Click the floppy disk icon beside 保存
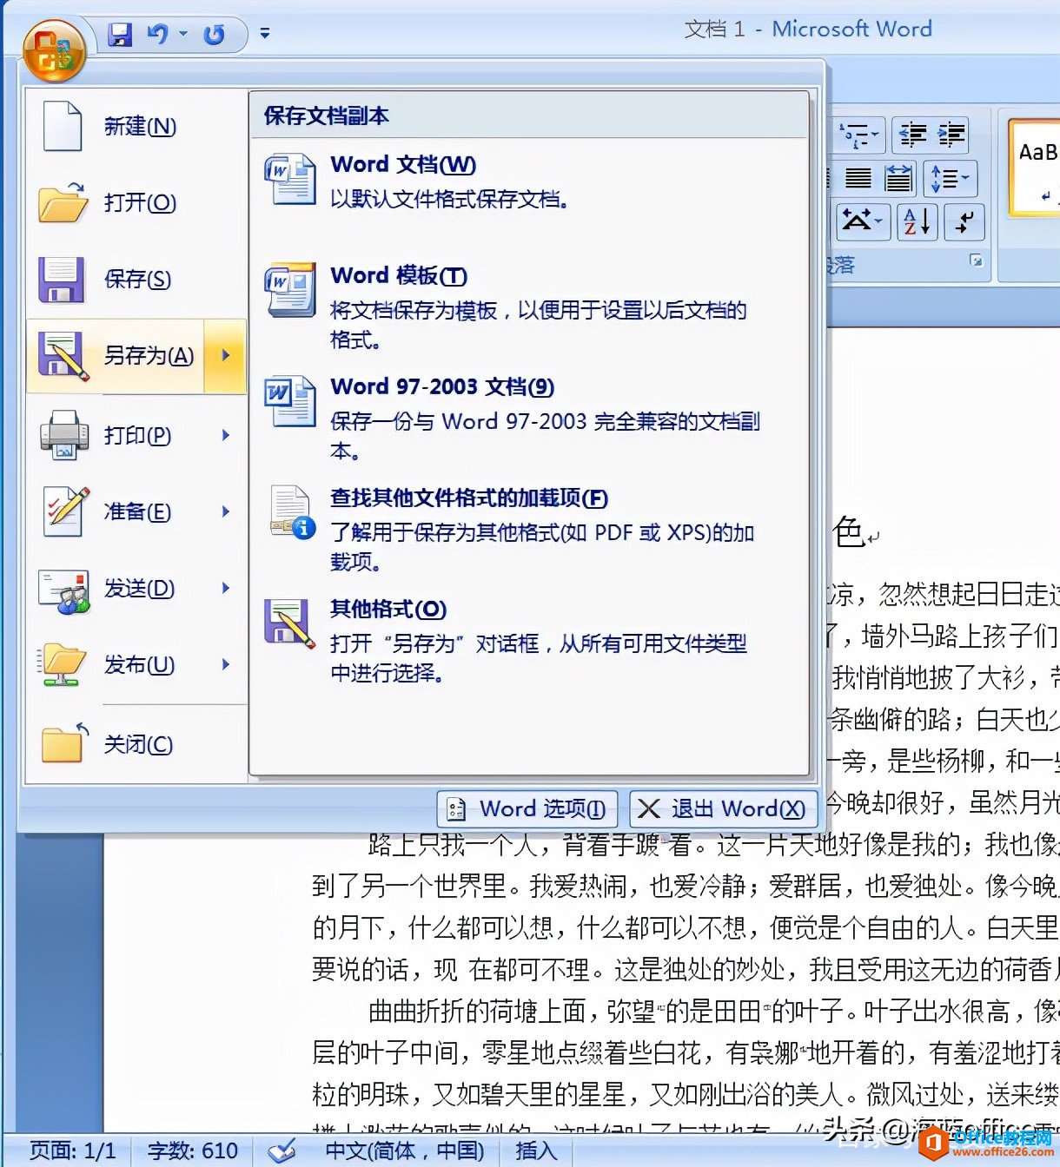 pos(61,279)
